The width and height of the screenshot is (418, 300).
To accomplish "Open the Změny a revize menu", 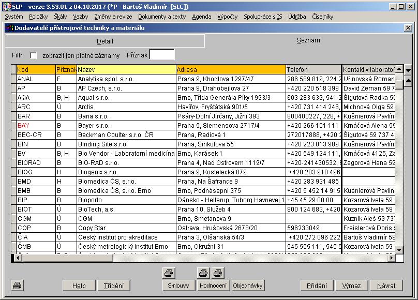I will [113, 17].
